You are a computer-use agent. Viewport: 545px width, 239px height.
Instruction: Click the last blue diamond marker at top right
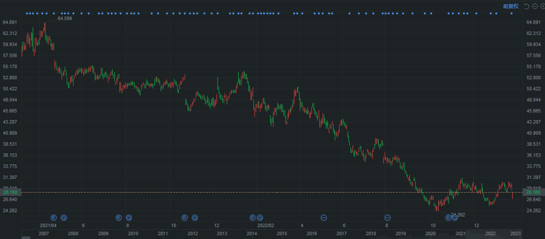(511, 14)
